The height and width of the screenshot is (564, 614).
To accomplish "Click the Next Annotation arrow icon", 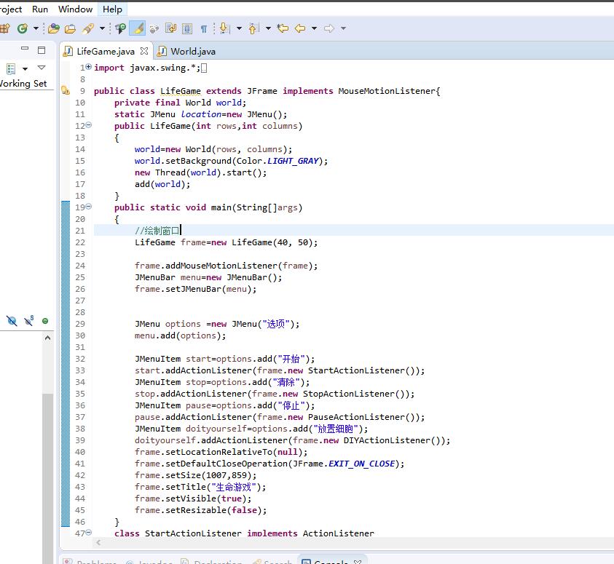I will click(x=224, y=28).
